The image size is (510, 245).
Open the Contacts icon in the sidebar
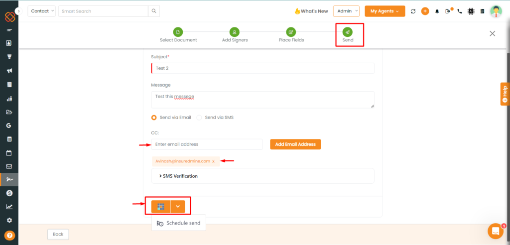(x=9, y=43)
